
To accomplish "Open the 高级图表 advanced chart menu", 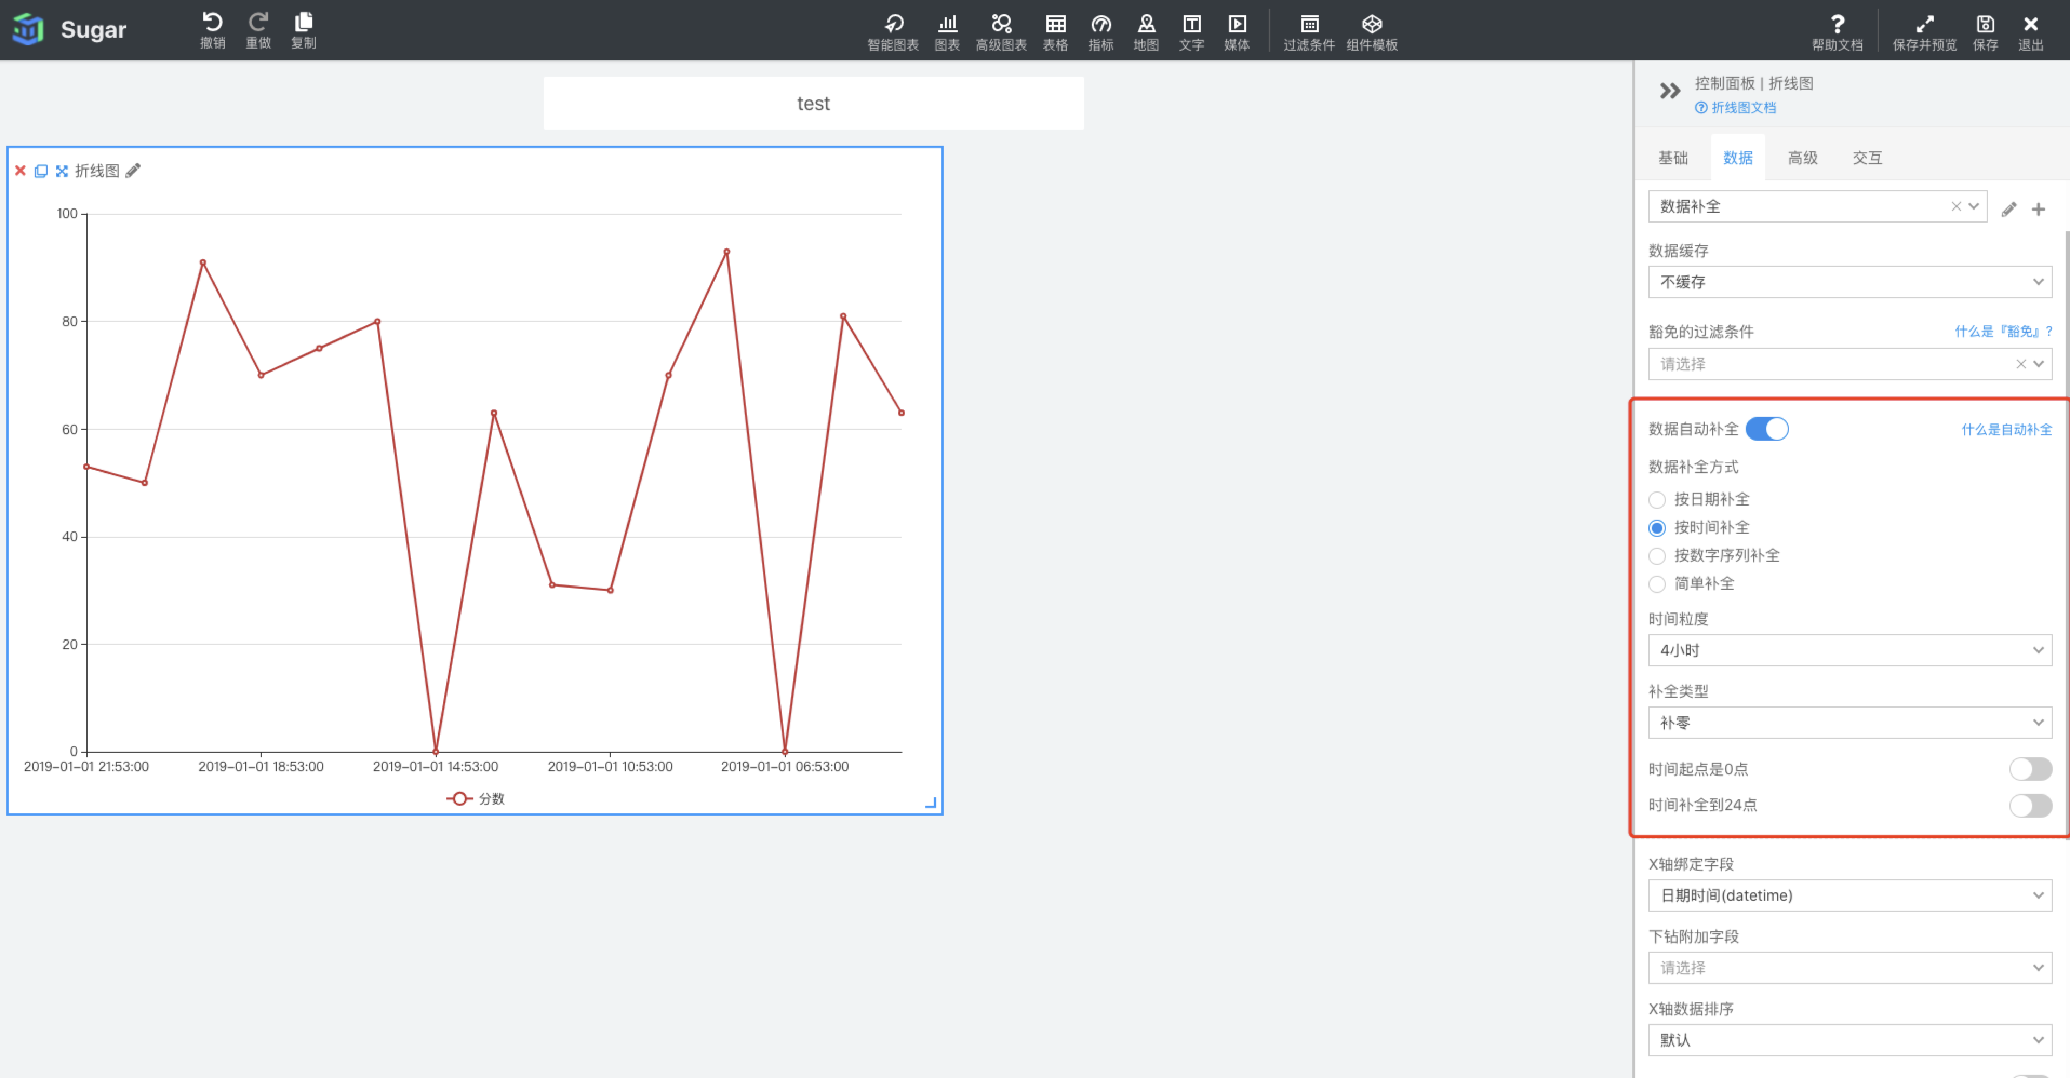I will coord(1001,32).
